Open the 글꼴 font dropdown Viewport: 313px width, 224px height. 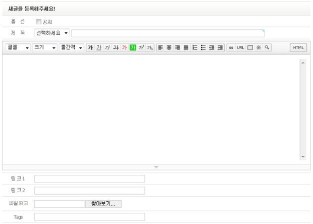[18, 47]
